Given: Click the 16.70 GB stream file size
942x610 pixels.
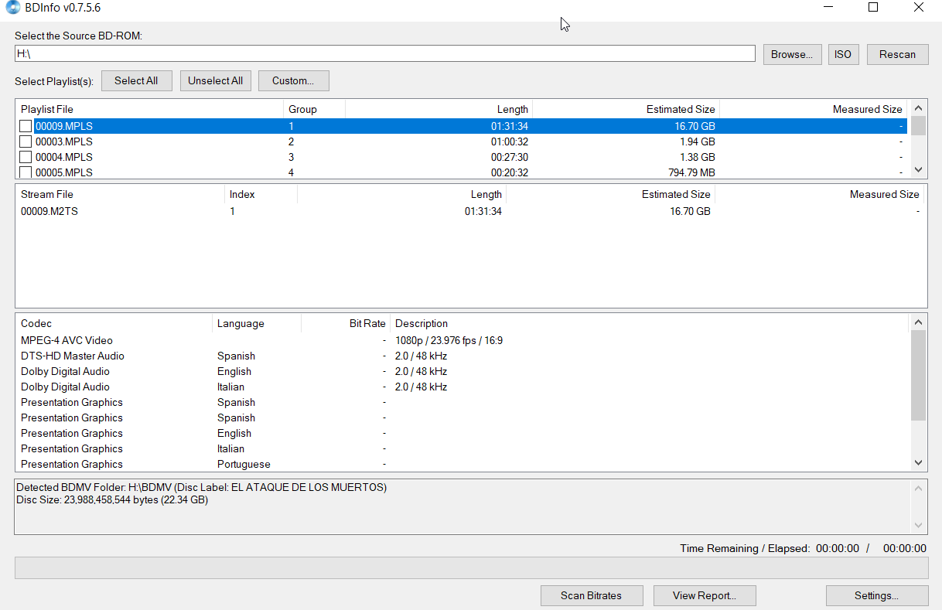Looking at the screenshot, I should point(690,211).
